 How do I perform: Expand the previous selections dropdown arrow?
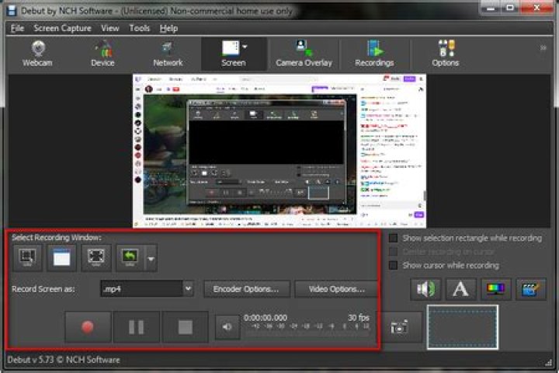click(x=151, y=259)
